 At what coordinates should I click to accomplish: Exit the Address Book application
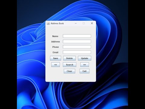pos(85,71)
